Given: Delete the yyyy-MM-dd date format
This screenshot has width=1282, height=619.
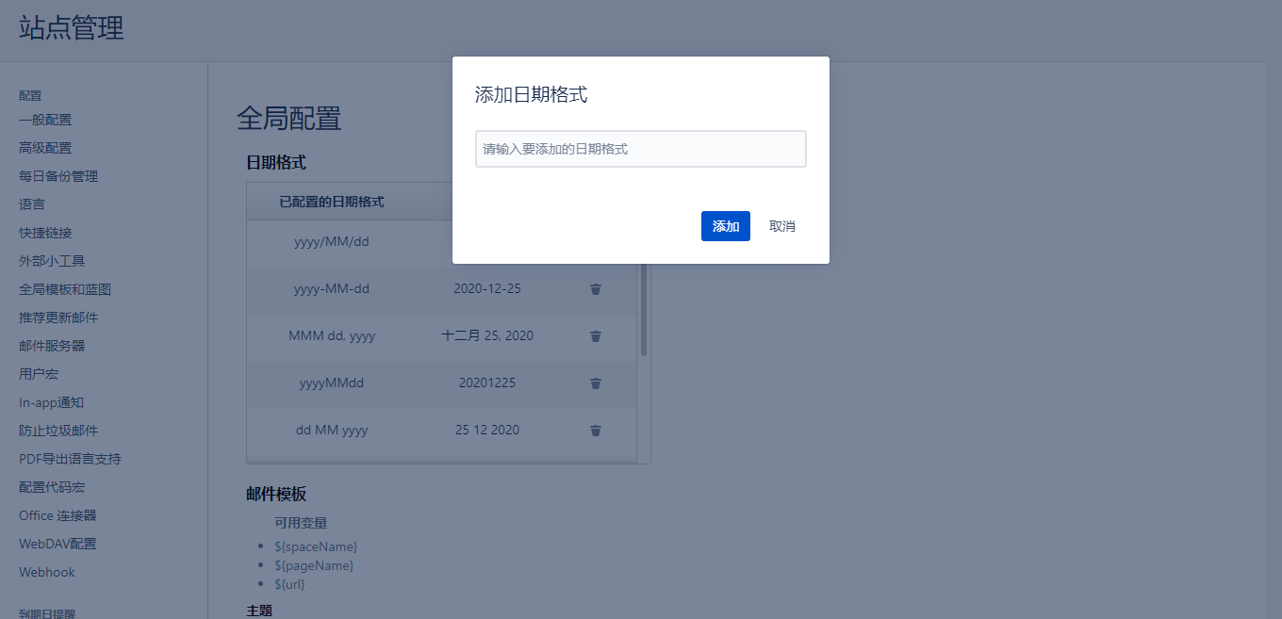Looking at the screenshot, I should pyautogui.click(x=596, y=289).
